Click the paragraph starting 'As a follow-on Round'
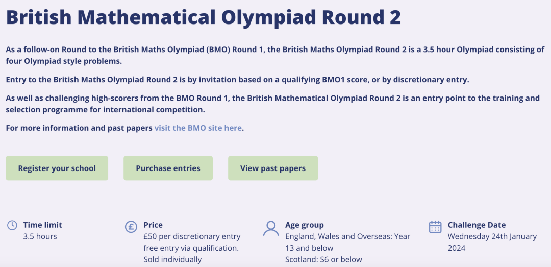 pos(275,55)
